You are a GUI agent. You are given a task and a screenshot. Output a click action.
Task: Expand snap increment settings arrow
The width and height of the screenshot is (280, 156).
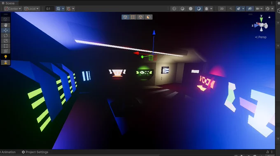coord(73,9)
